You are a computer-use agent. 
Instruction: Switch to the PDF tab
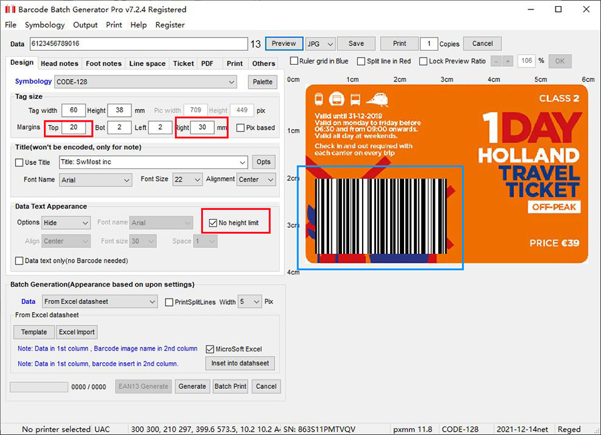coord(208,63)
